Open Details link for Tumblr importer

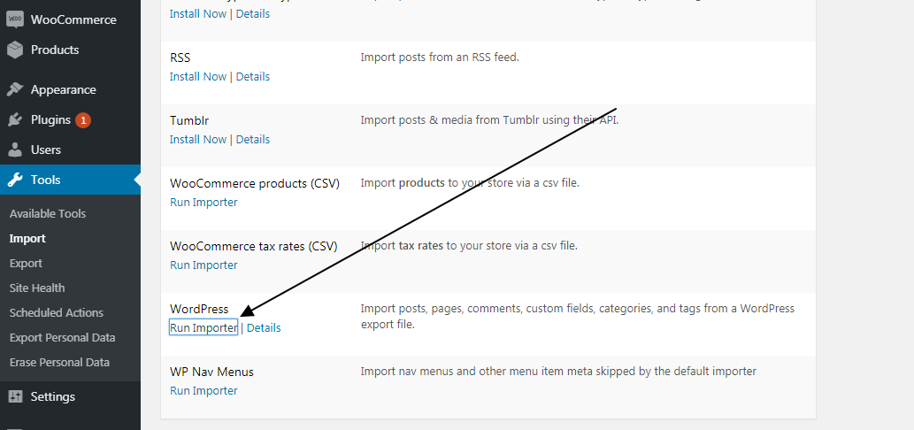point(253,139)
